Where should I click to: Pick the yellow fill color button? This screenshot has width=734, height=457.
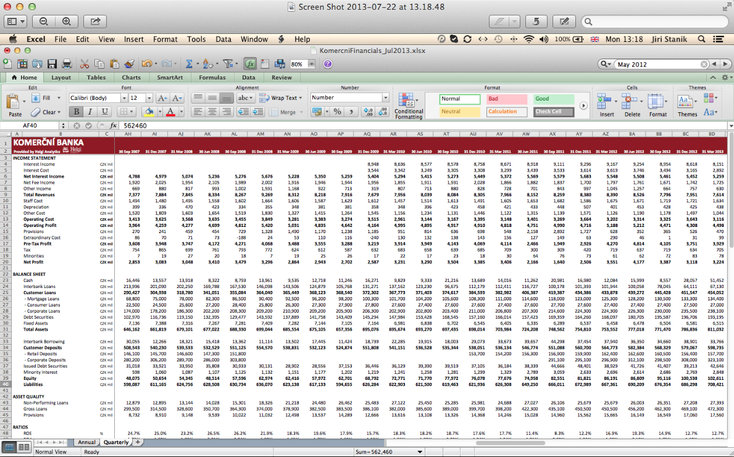tap(149, 112)
